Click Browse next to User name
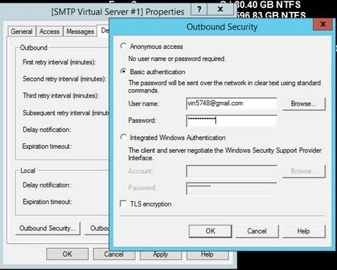The height and width of the screenshot is (270, 337). click(x=304, y=103)
